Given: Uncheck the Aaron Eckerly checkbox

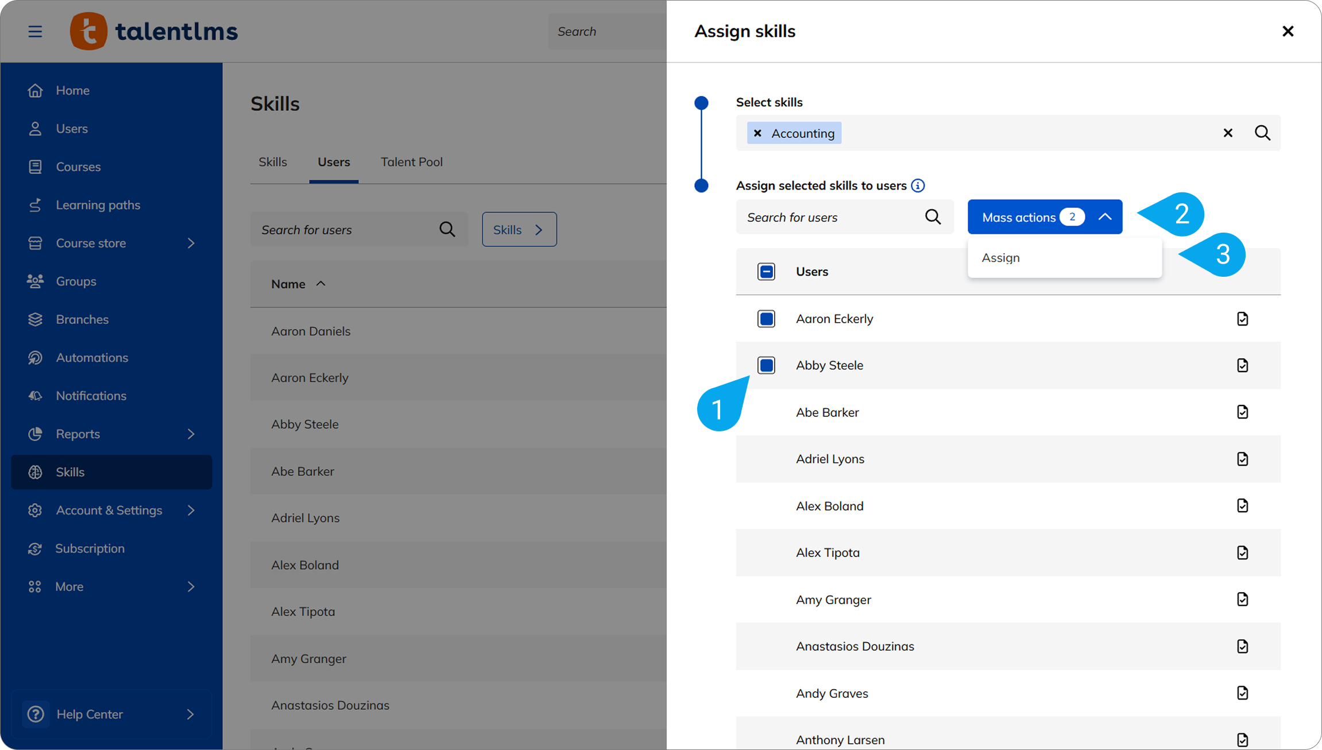Looking at the screenshot, I should (x=766, y=319).
